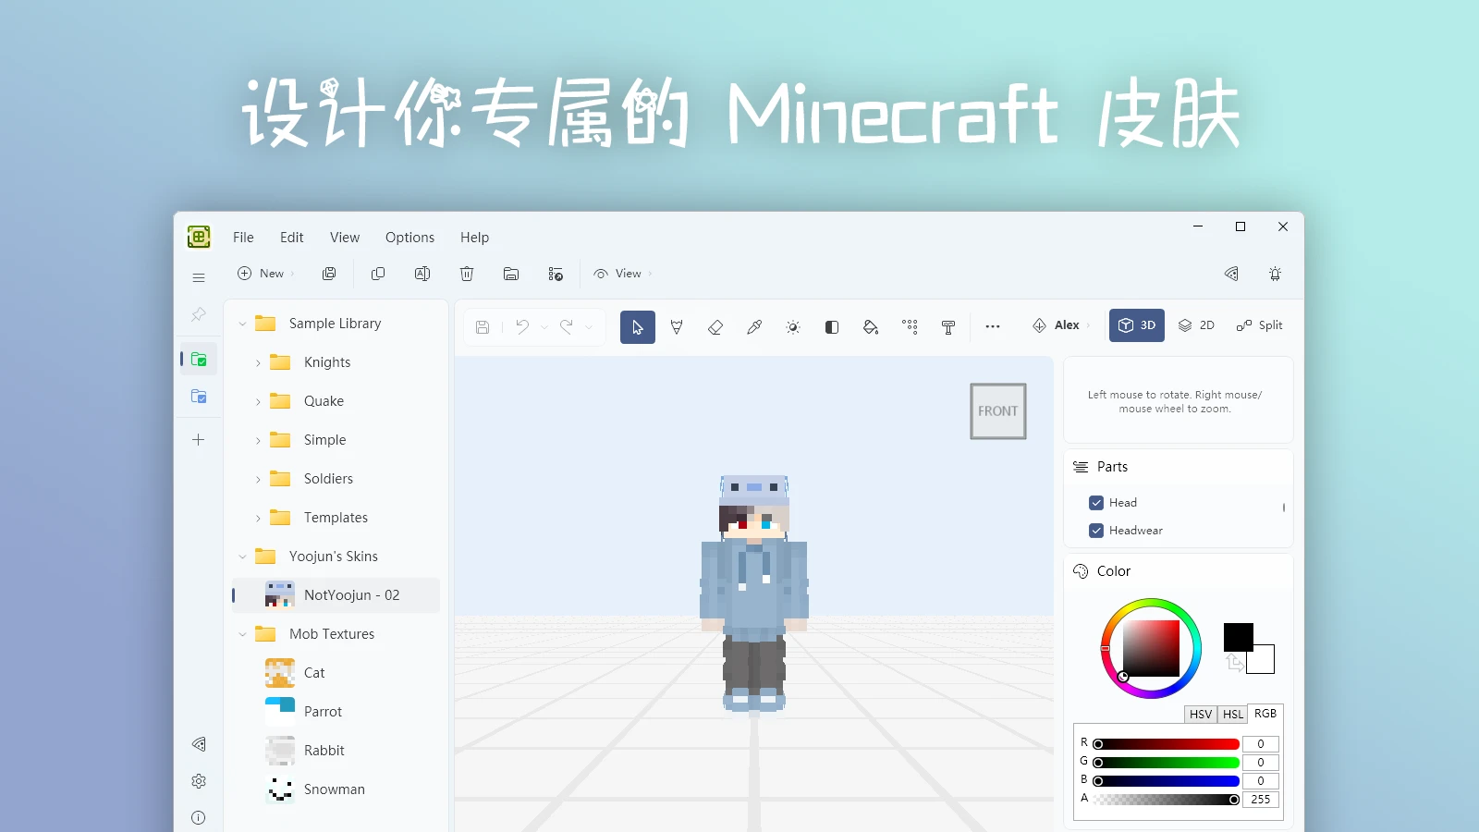Open the Brightness tool
This screenshot has height=832, width=1479.
[x=792, y=326]
